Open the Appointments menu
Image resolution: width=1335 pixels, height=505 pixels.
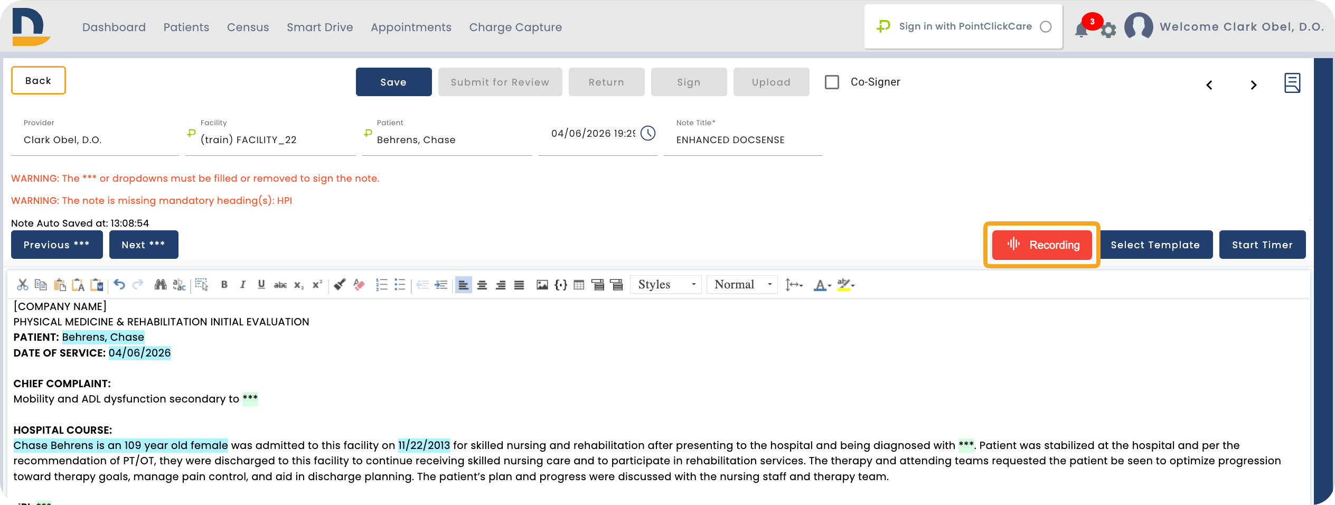pyautogui.click(x=411, y=27)
